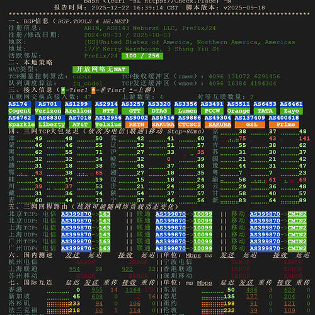
Task: Click the 悉尼 latency value 135
Action: pyautogui.click(x=229, y=297)
